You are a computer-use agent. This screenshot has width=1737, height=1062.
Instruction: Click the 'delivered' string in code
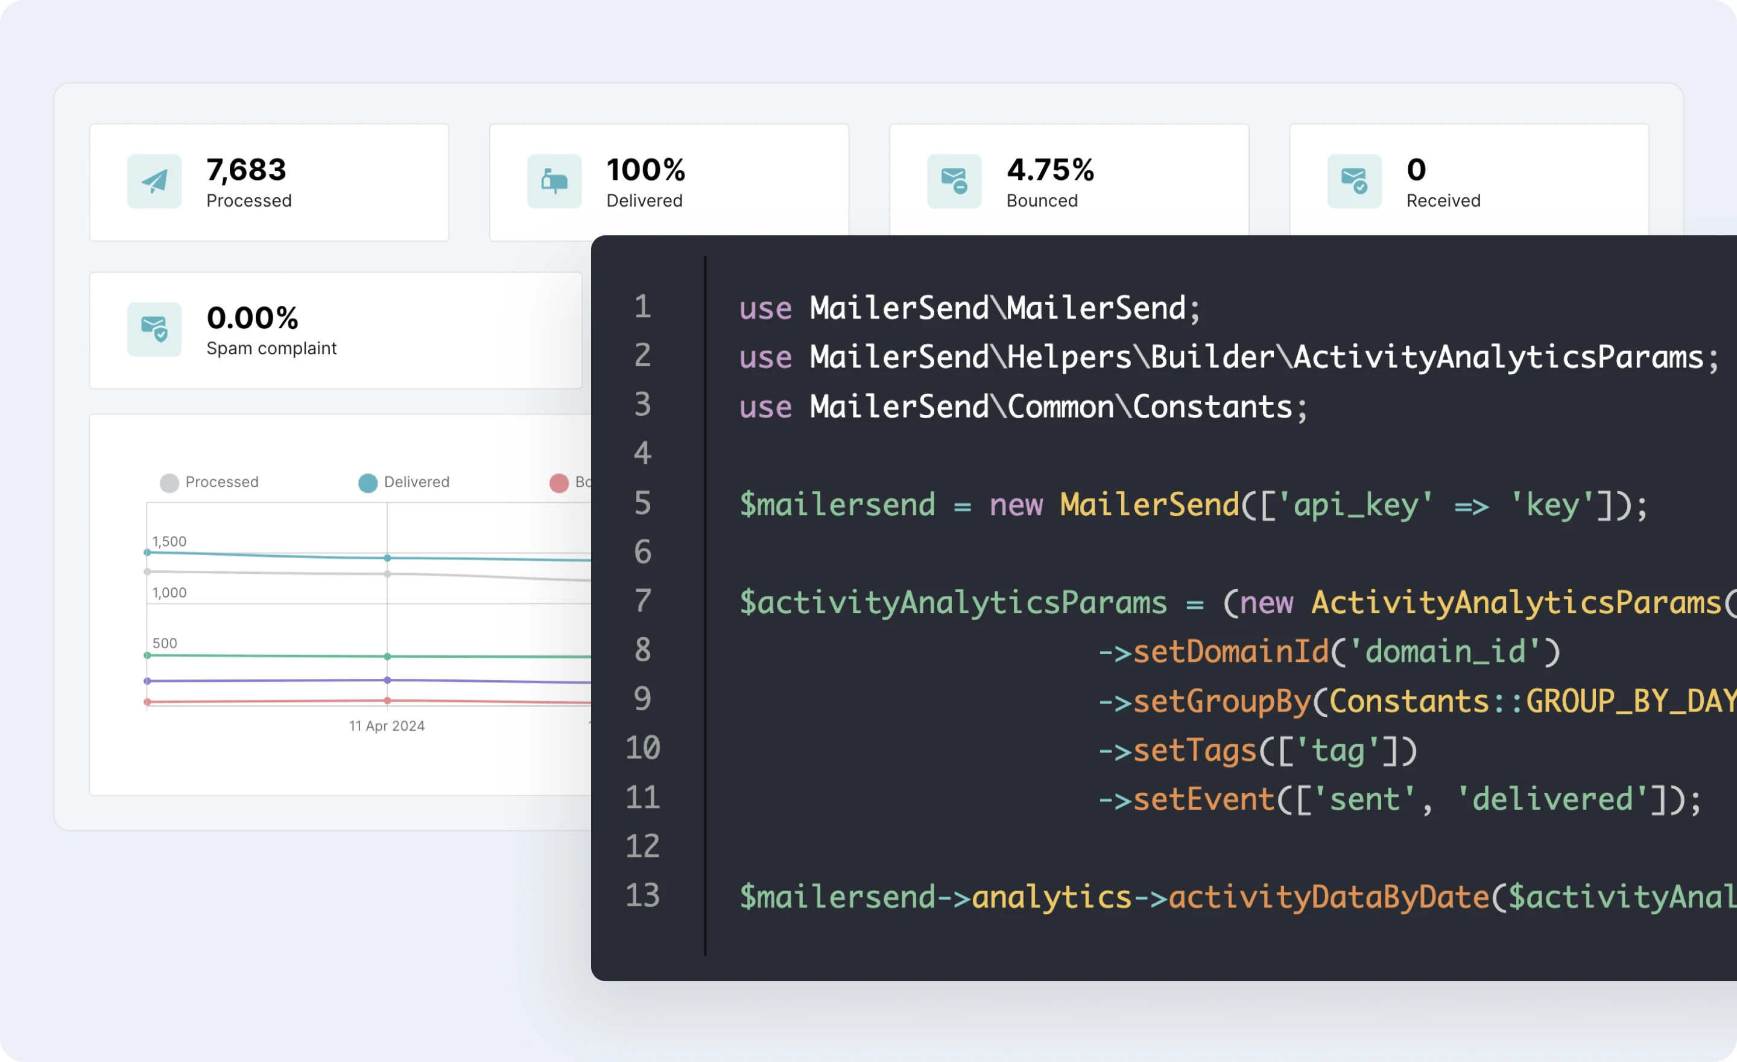pyautogui.click(x=1552, y=800)
